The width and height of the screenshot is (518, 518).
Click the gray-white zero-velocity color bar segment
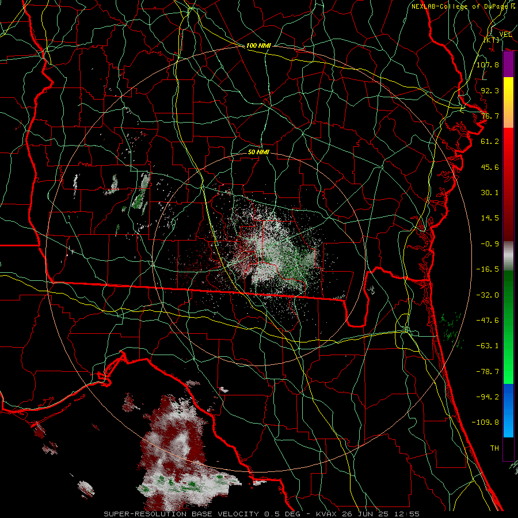[508, 256]
